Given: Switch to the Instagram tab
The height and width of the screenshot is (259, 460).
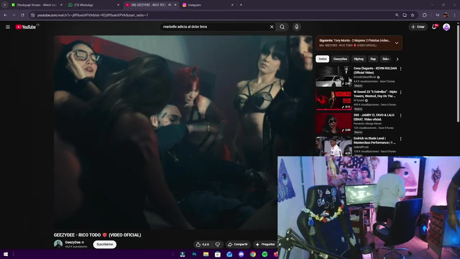Looking at the screenshot, I should click(208, 5).
